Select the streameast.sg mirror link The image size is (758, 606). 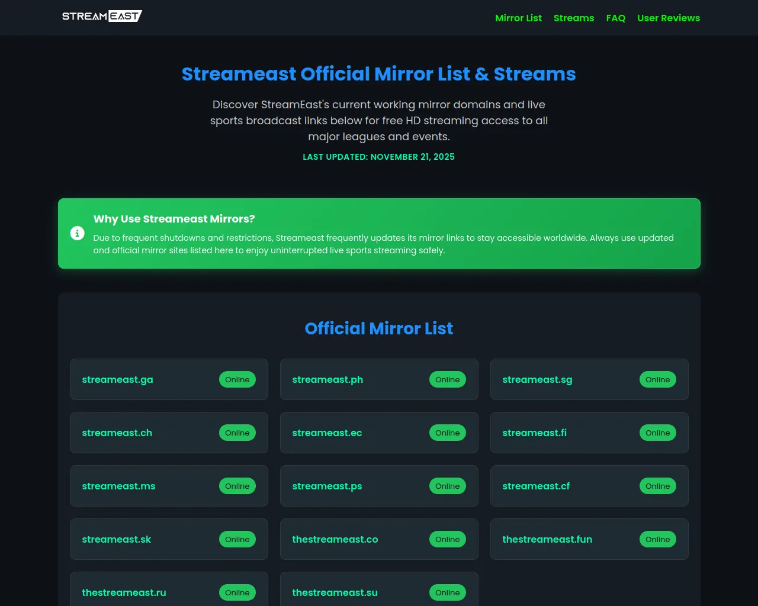tap(537, 379)
